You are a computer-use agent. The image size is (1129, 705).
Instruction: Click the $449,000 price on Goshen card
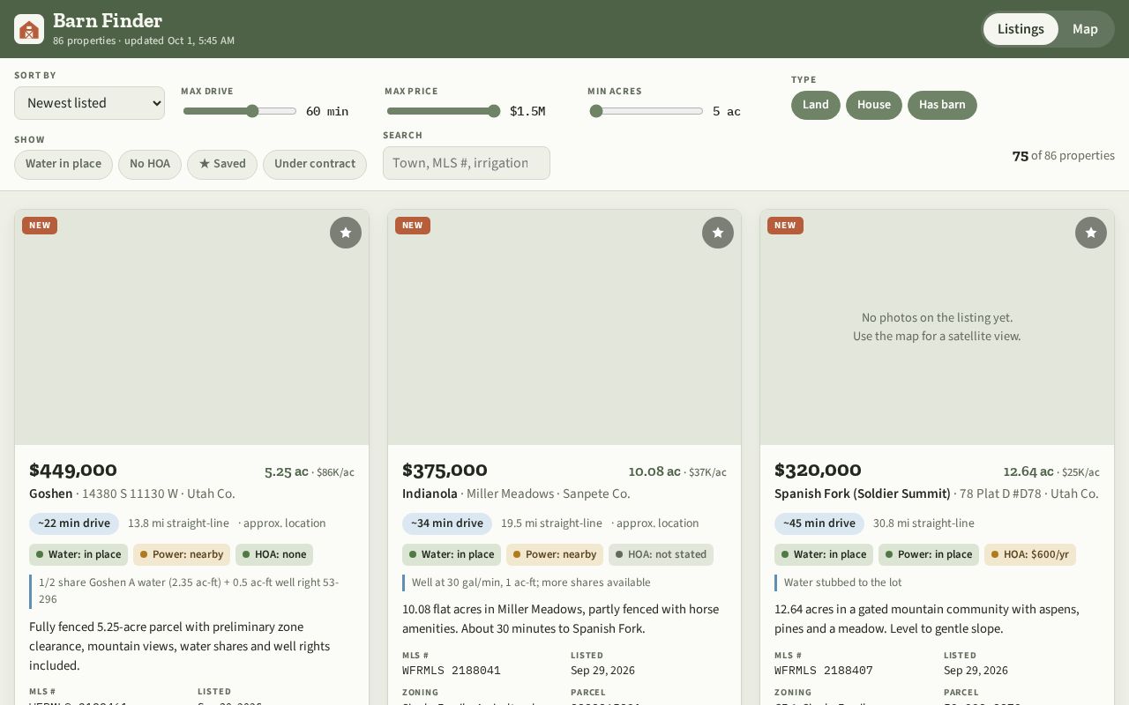[x=73, y=470]
